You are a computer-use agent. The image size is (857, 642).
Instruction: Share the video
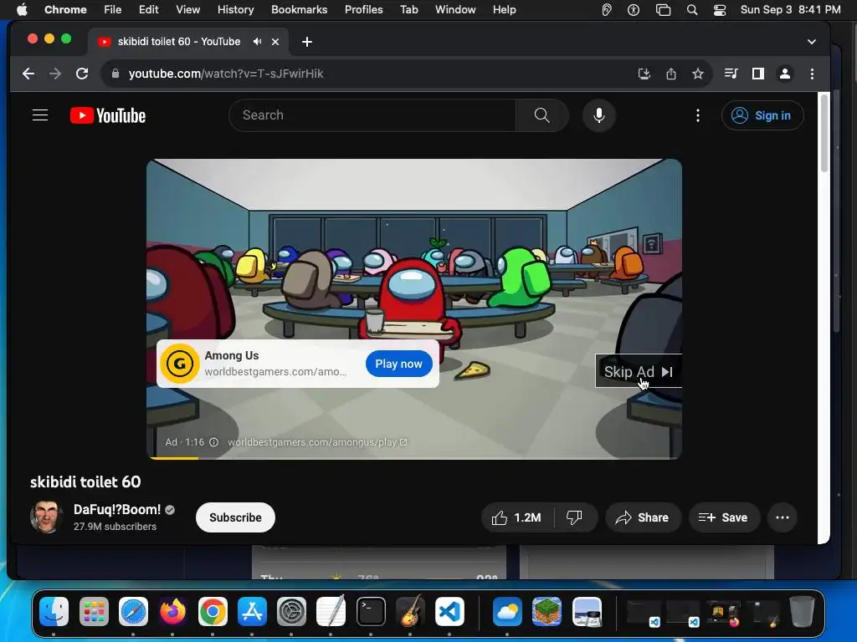pyautogui.click(x=642, y=517)
